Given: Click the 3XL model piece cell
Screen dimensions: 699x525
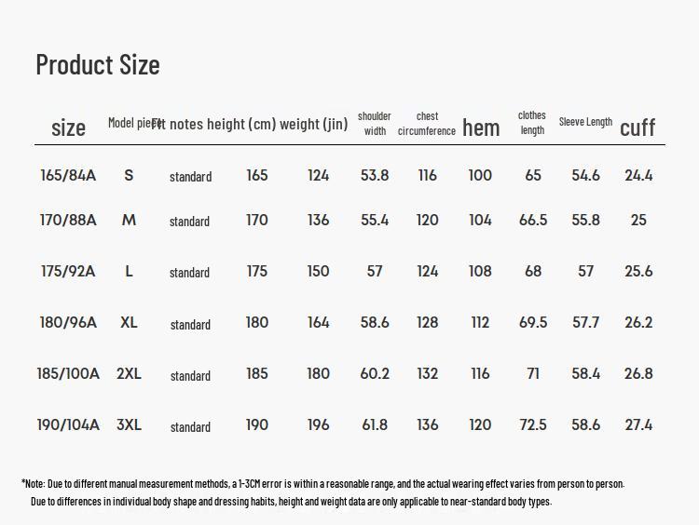Looking at the screenshot, I should pyautogui.click(x=129, y=424).
